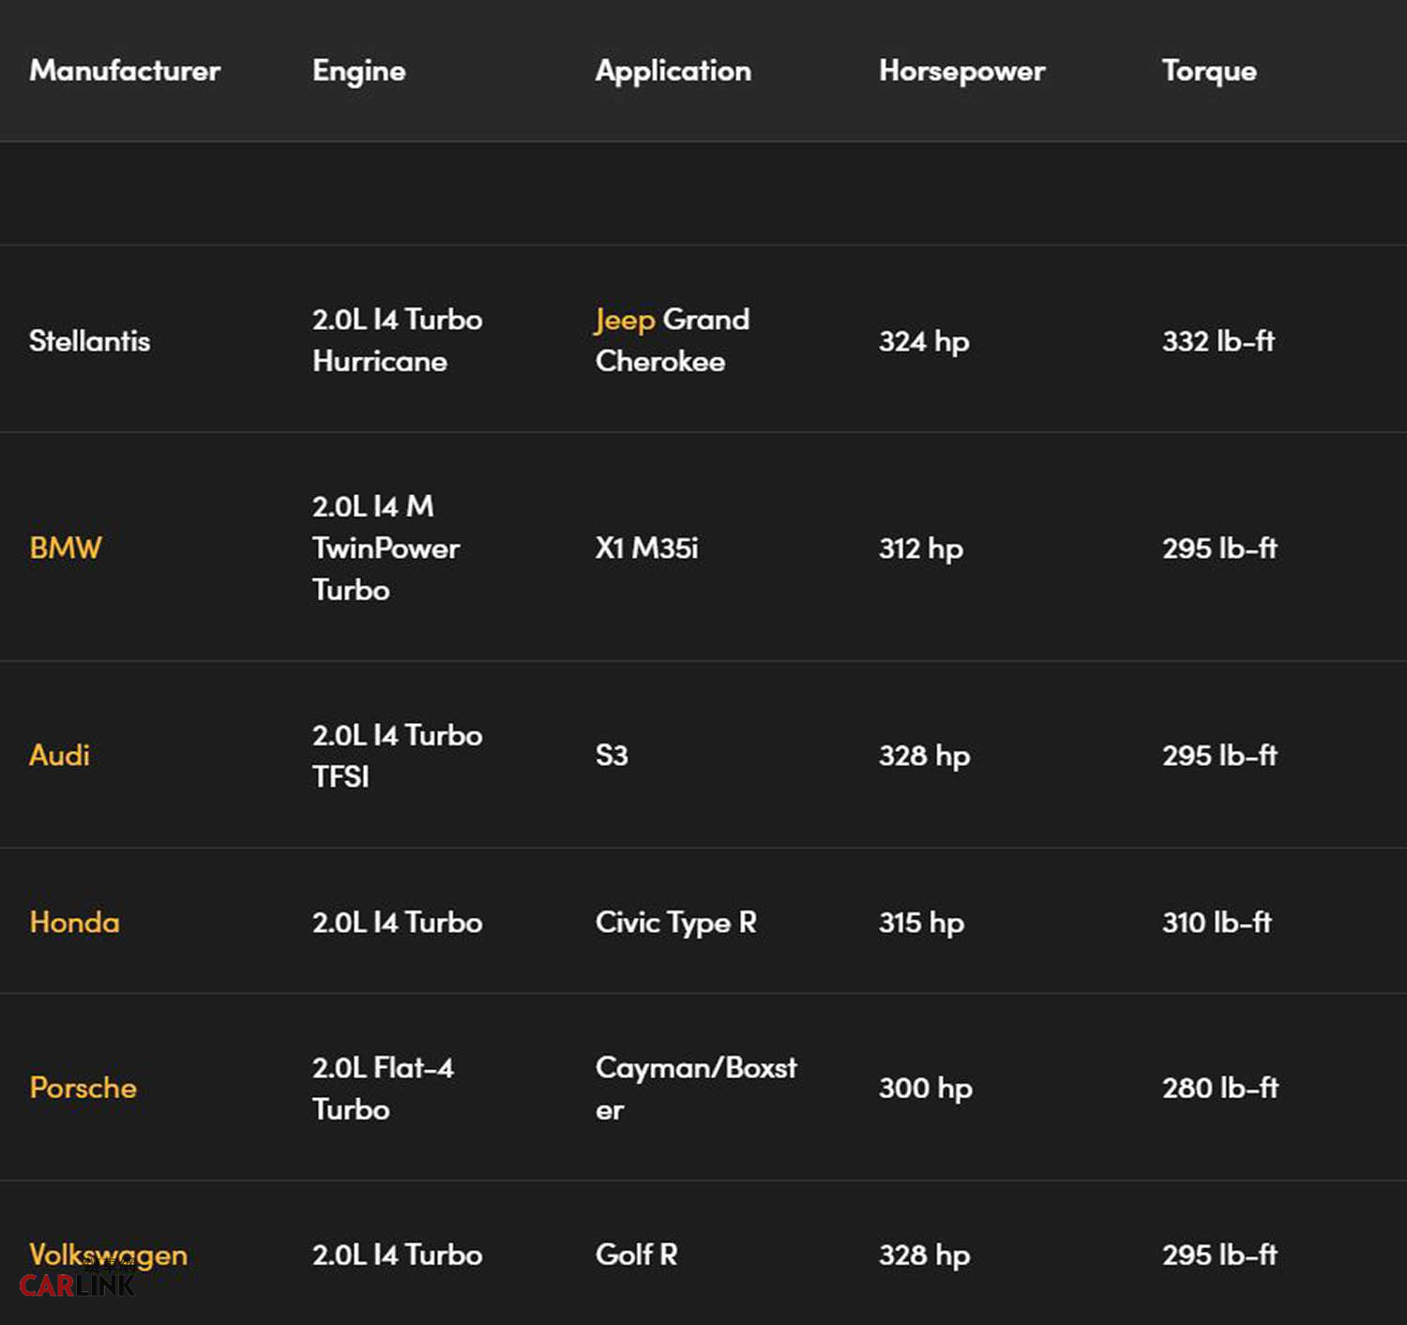1407x1325 pixels.
Task: Click the Torque column header
Action: (1208, 70)
